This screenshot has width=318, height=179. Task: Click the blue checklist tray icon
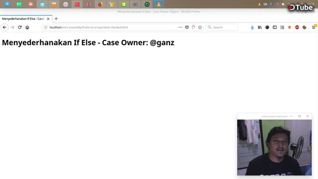pyautogui.click(x=271, y=4)
